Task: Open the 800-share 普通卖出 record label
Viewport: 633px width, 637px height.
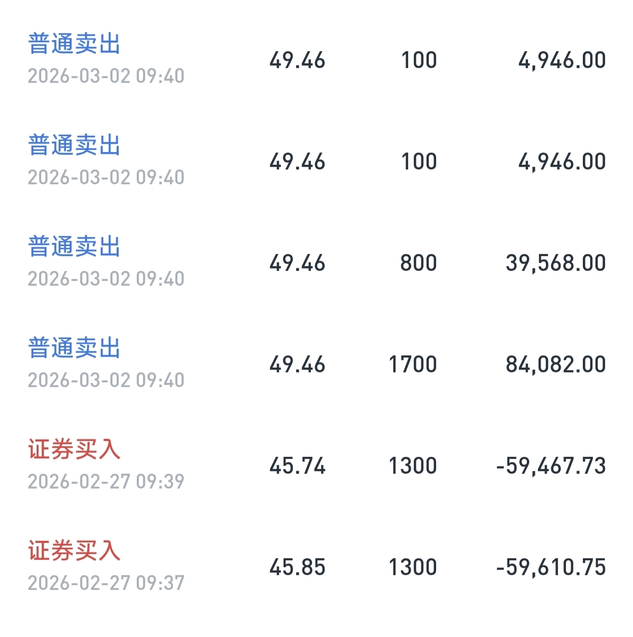Action: [x=74, y=247]
